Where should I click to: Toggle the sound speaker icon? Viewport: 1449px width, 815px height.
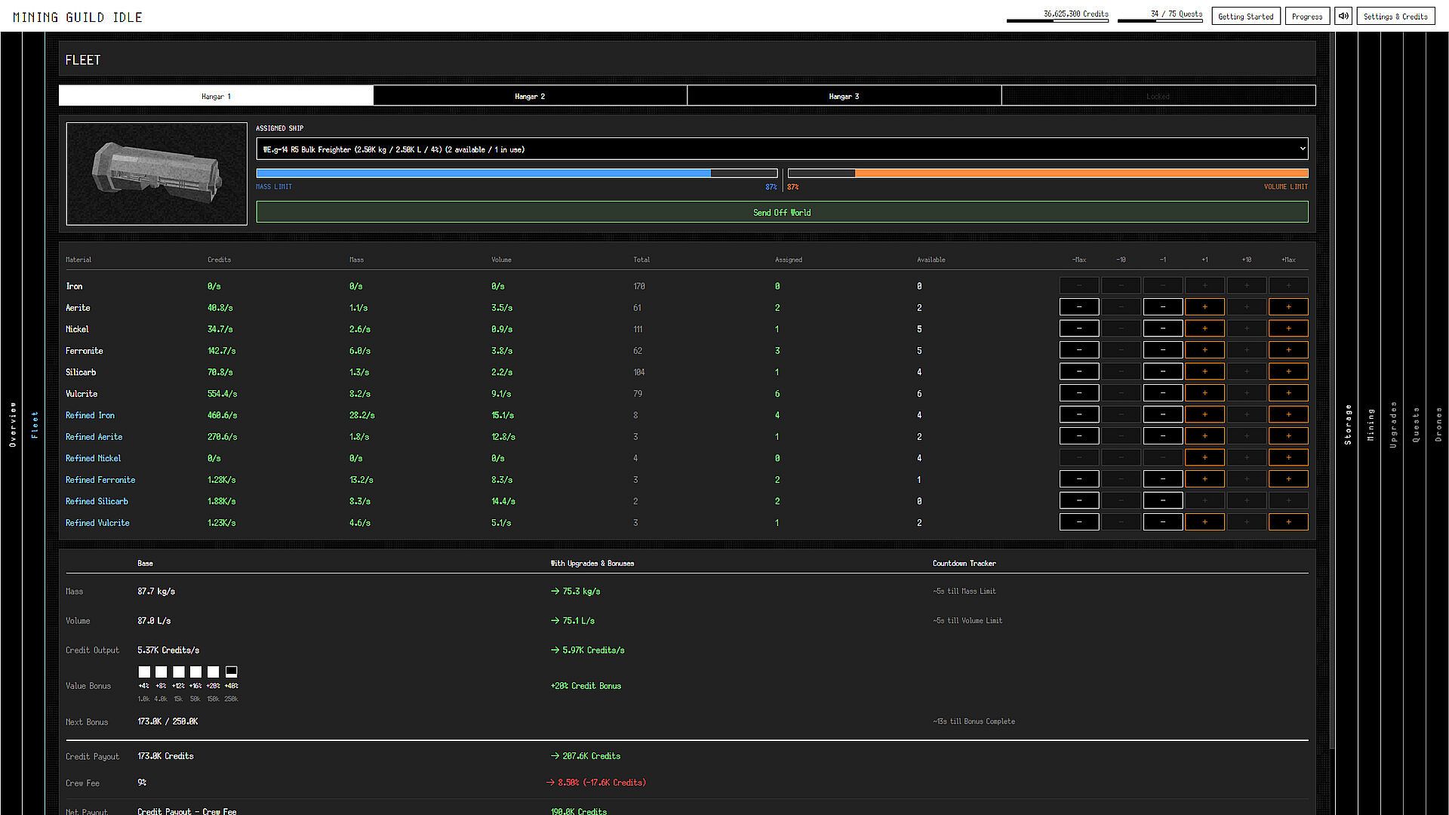[1343, 16]
